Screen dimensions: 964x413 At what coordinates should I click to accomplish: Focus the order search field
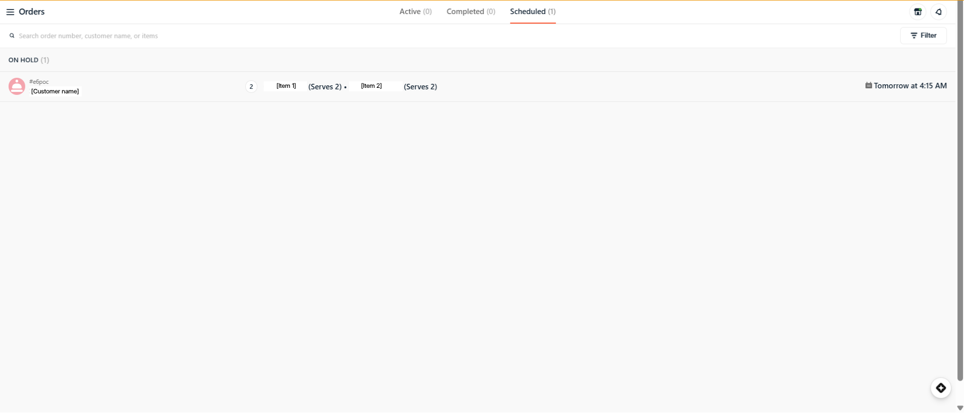[x=450, y=36]
